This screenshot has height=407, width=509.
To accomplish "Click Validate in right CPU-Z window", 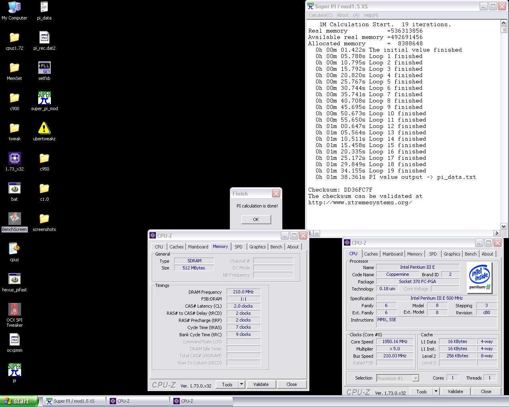I will click(x=455, y=391).
